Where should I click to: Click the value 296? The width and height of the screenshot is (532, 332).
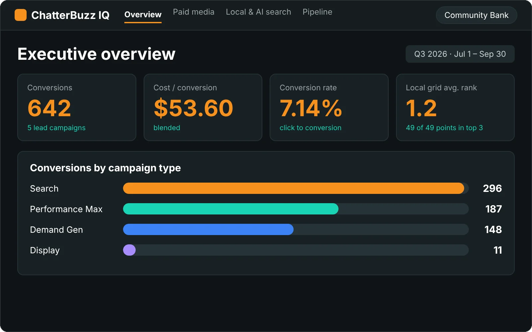[492, 188]
